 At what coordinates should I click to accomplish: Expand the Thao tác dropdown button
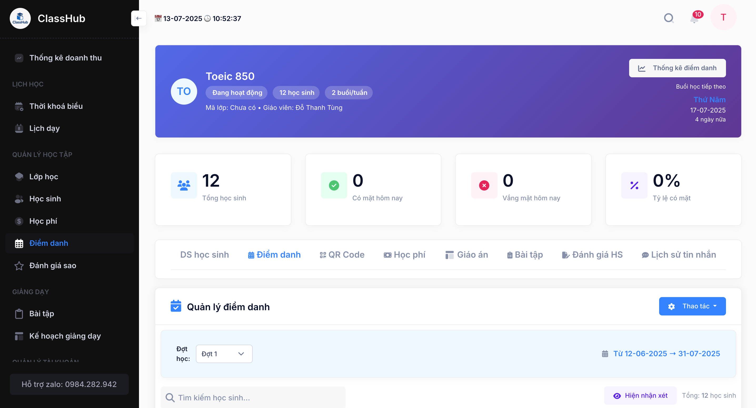click(692, 306)
